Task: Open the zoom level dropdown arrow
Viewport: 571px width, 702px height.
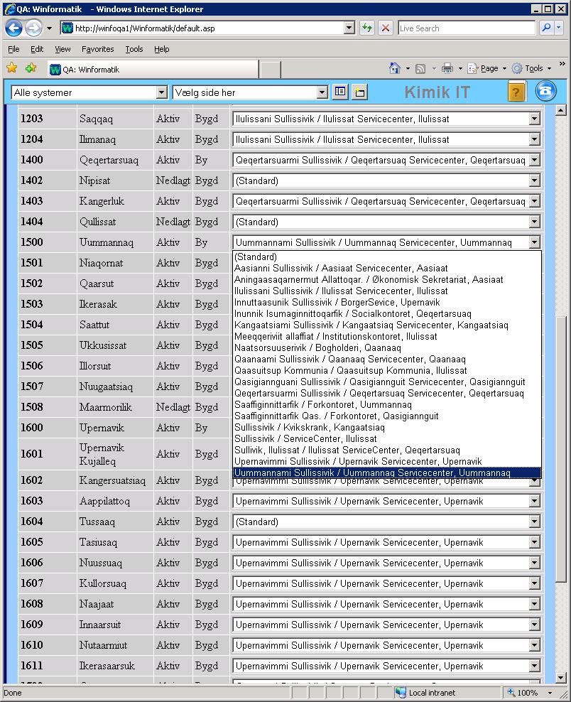Action: (x=550, y=693)
